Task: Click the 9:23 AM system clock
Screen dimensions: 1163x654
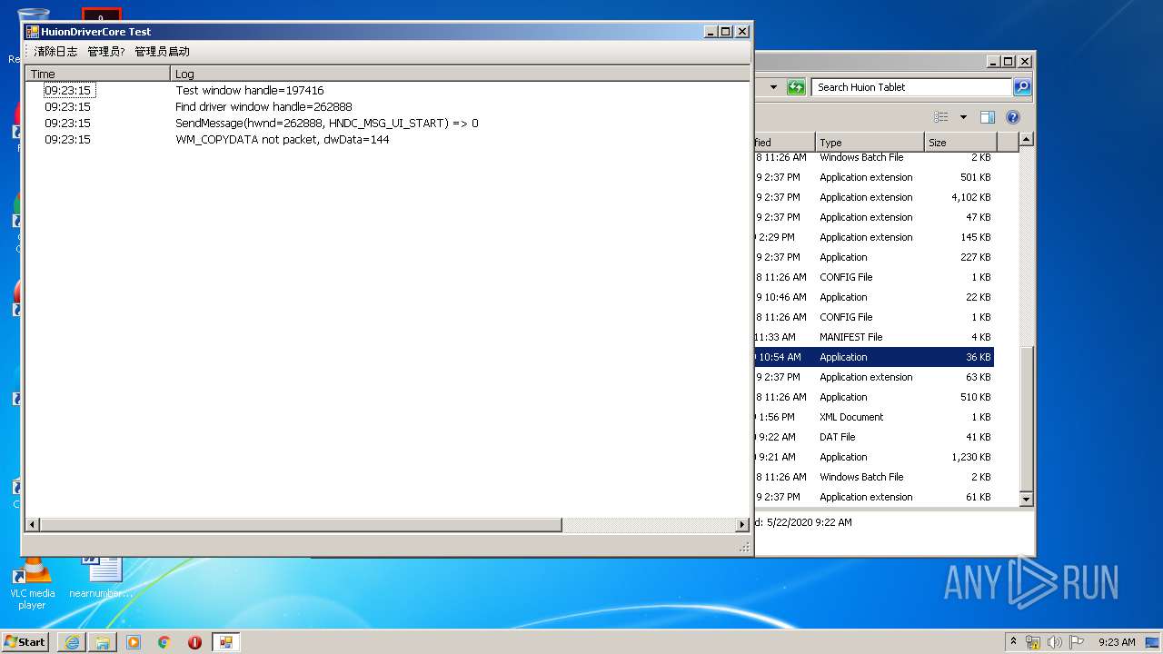Action: click(x=1117, y=642)
